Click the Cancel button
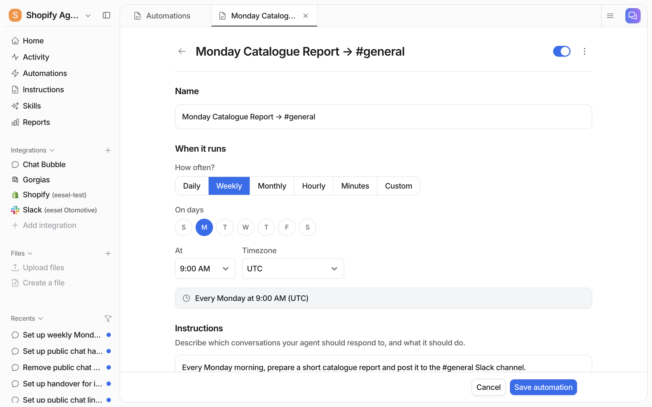Image resolution: width=652 pixels, height=407 pixels. [x=488, y=387]
